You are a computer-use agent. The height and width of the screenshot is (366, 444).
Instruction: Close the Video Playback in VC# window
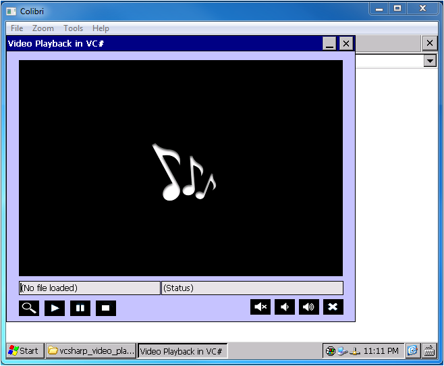tap(346, 44)
